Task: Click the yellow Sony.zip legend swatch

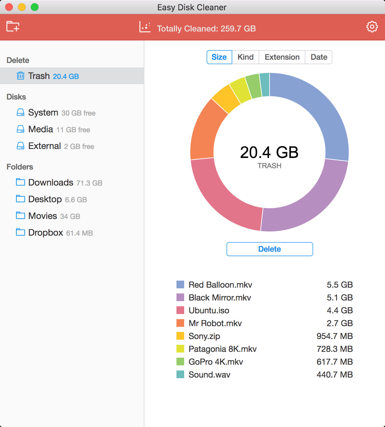Action: (x=180, y=336)
